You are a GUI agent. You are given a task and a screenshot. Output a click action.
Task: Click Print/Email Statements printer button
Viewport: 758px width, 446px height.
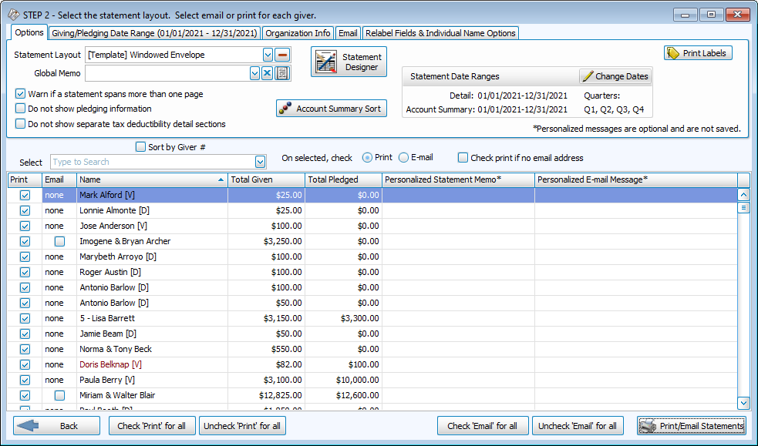[692, 425]
